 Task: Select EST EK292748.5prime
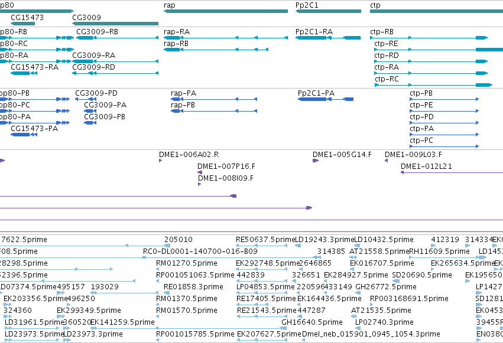point(268,263)
